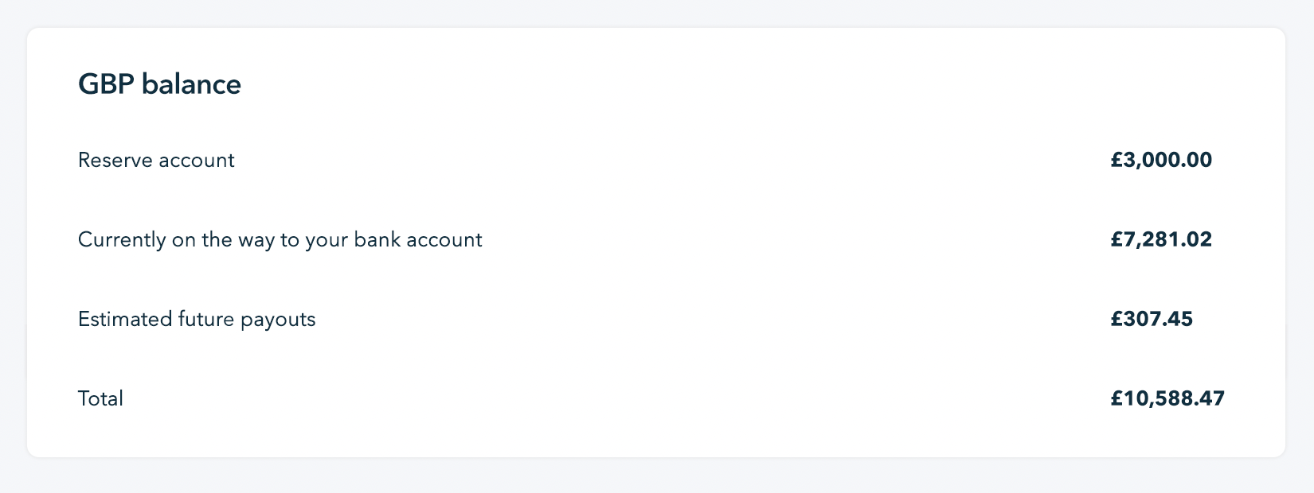Image resolution: width=1314 pixels, height=493 pixels.
Task: Click the pound sign of the reserve amount
Action: (1117, 161)
